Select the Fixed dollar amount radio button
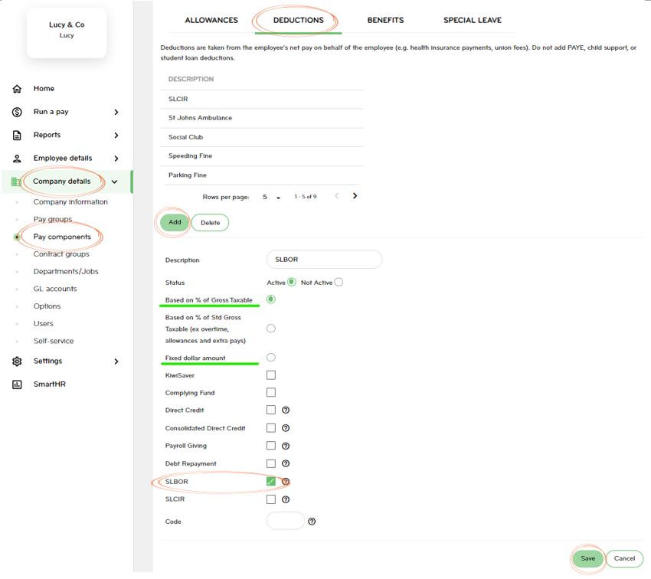This screenshot has width=651, height=579. pos(271,358)
